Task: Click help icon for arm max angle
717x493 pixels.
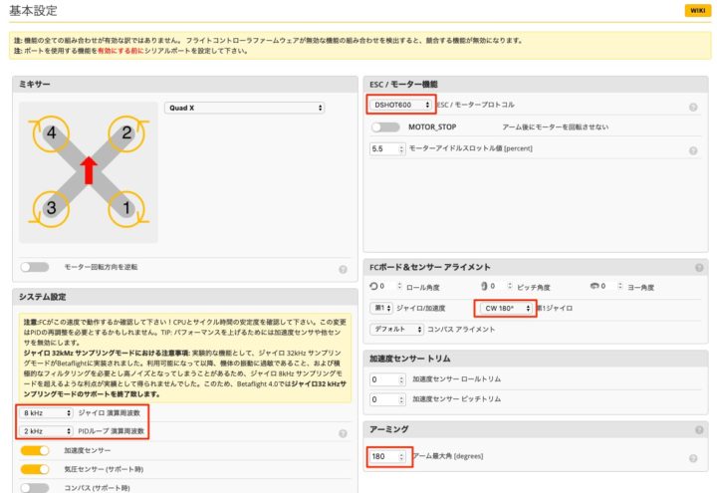Action: pyautogui.click(x=692, y=458)
